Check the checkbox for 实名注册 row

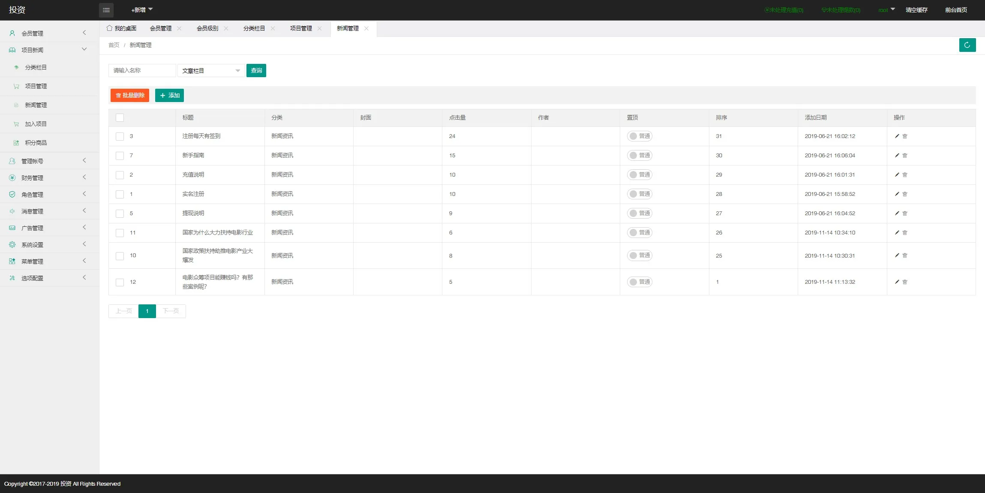[120, 194]
